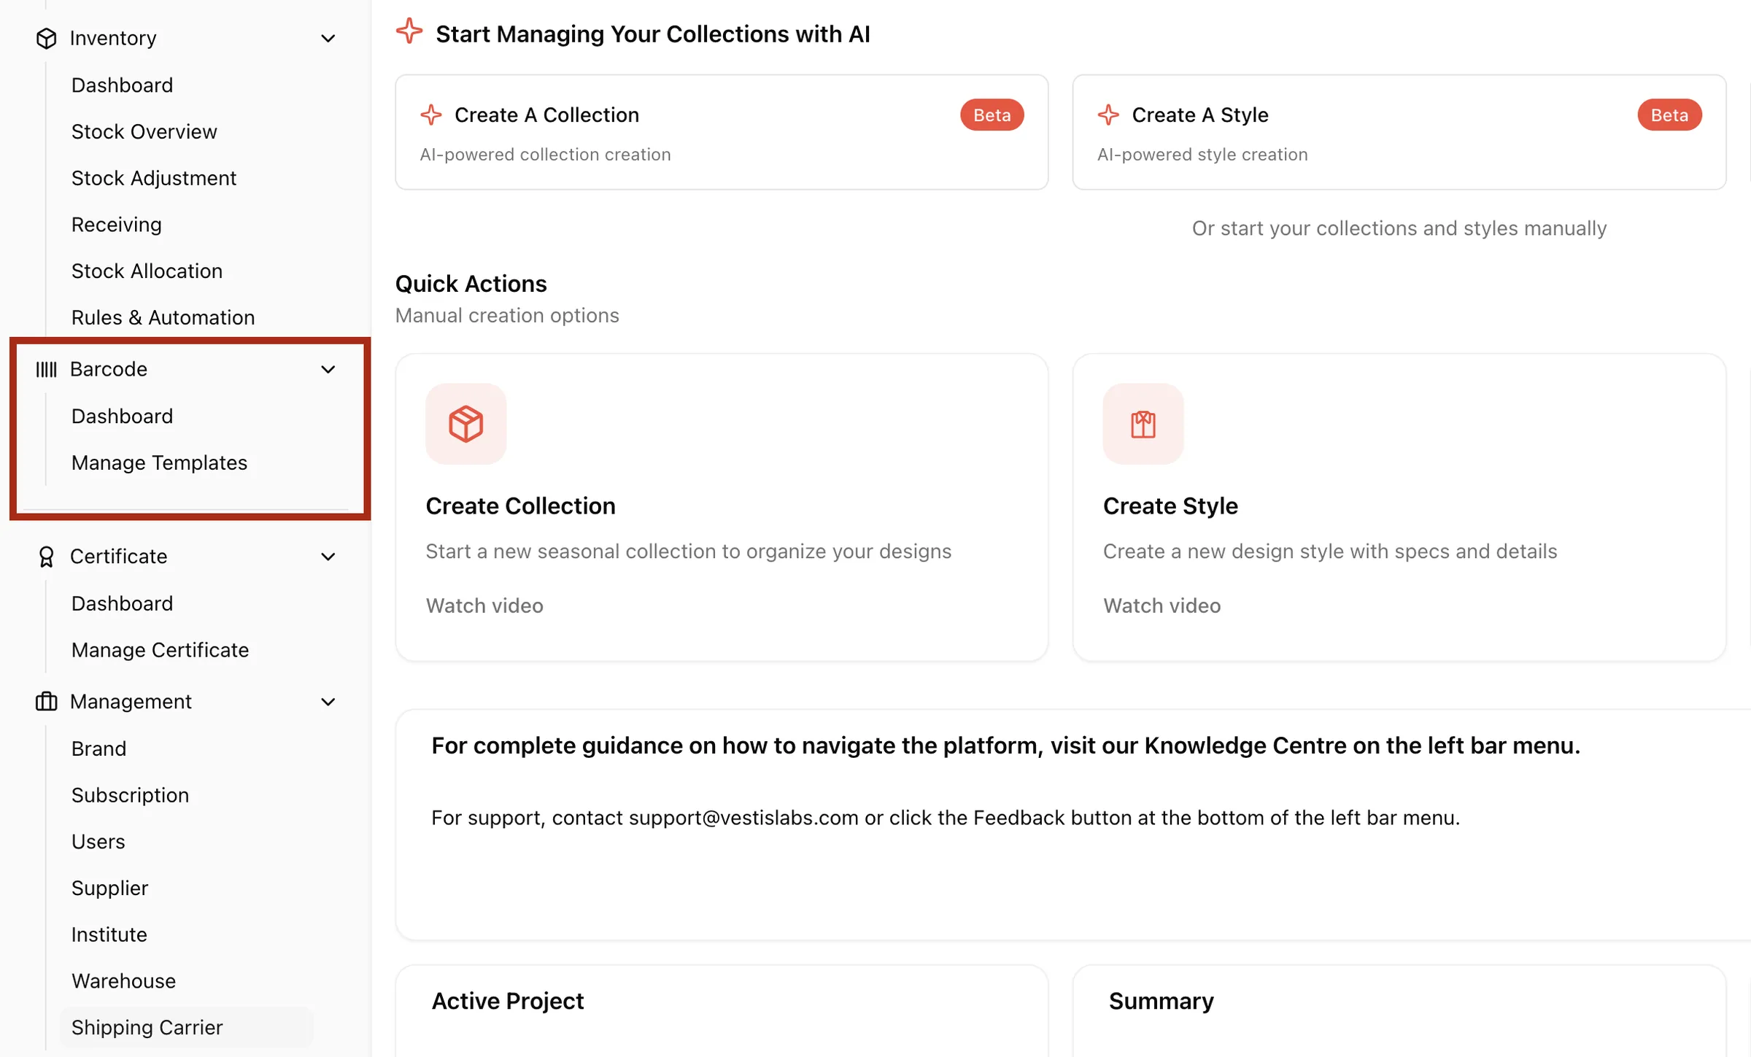Click the sparkle icon beside Create A Style
1751x1057 pixels.
1108,115
